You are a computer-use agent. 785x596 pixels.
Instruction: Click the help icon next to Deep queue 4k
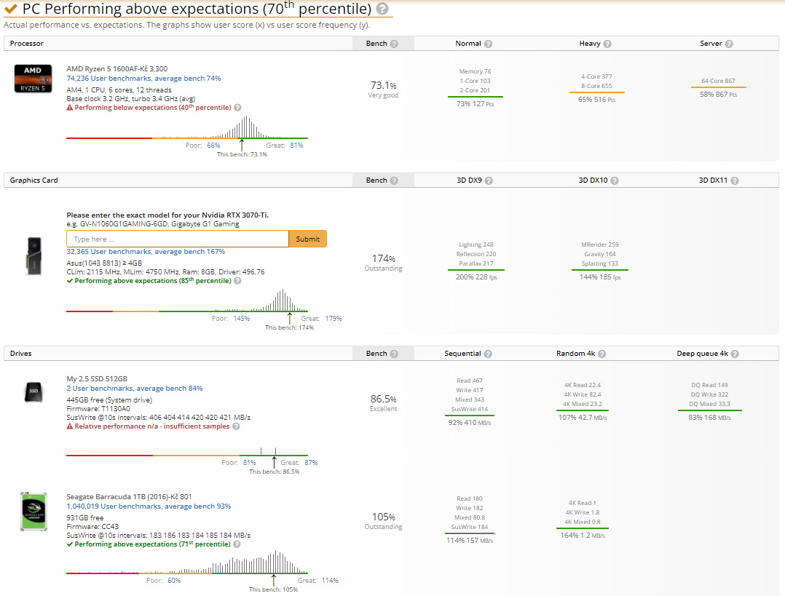(735, 354)
